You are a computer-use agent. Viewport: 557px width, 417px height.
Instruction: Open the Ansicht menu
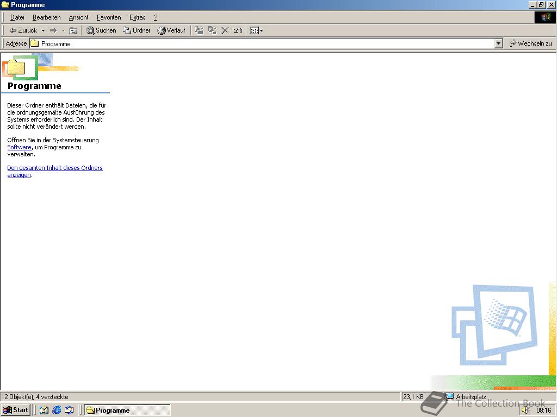pos(78,17)
